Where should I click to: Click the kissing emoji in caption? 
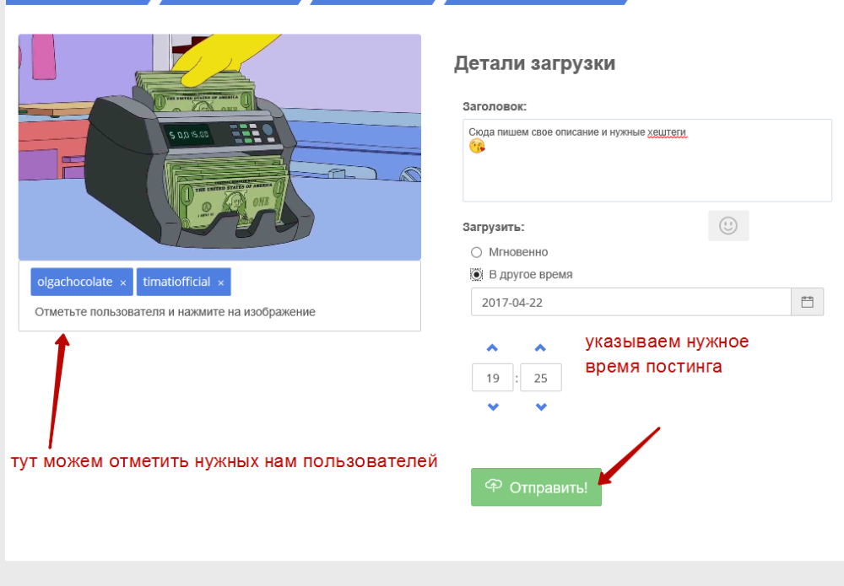(x=477, y=146)
